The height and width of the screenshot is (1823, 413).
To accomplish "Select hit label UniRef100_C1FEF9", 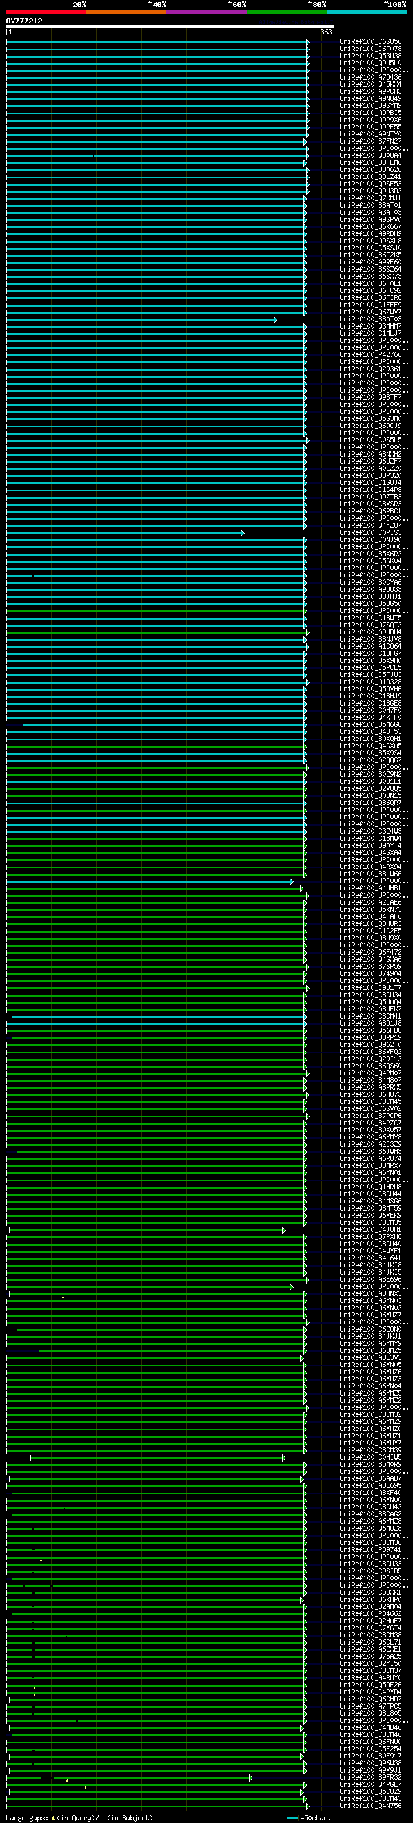I will tap(370, 305).
